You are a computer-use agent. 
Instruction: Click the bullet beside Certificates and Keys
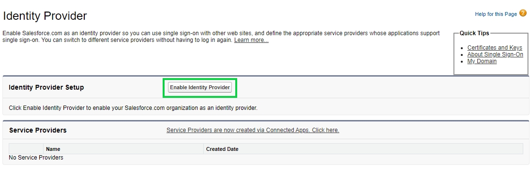[x=462, y=48]
